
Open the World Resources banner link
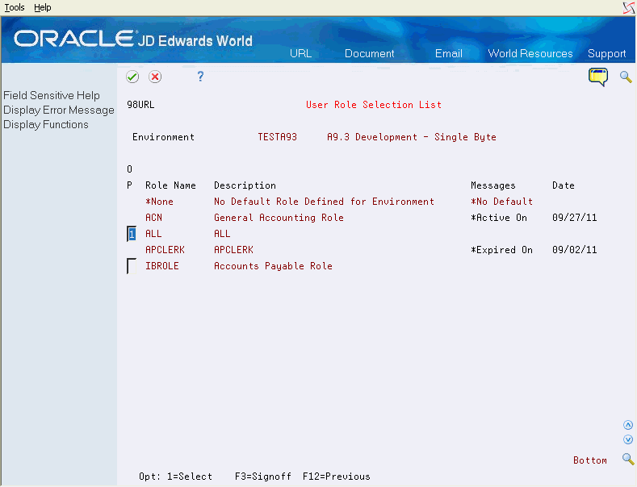[530, 53]
